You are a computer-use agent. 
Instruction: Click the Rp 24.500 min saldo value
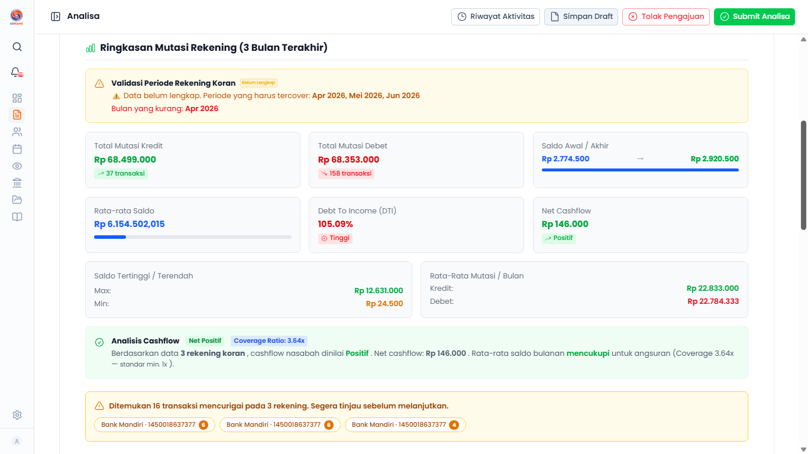coord(384,304)
